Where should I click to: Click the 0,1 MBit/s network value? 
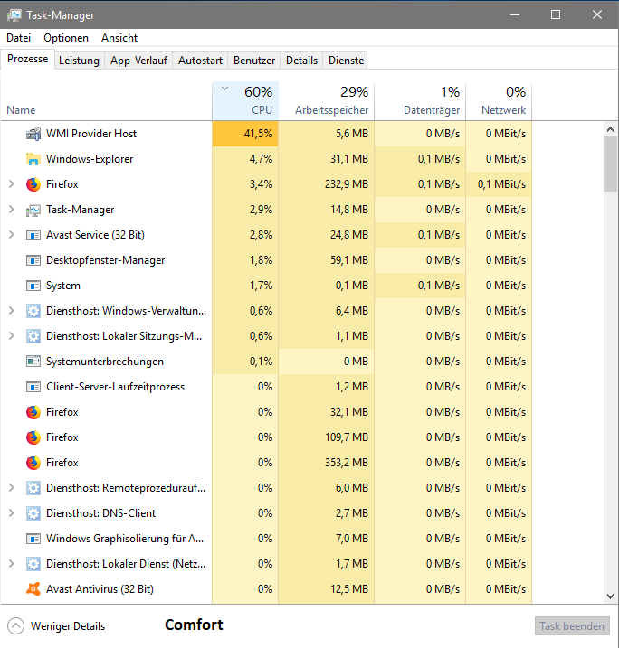pyautogui.click(x=501, y=184)
